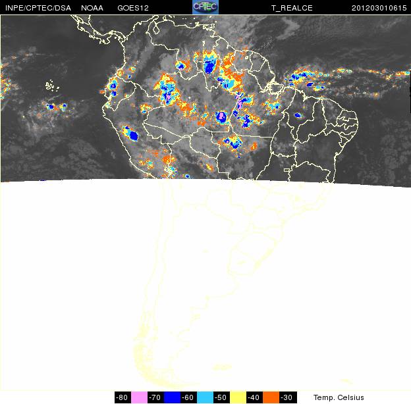This screenshot has width=411, height=404.
Task: Click the CPTEC logo in header
Action: [205, 7]
